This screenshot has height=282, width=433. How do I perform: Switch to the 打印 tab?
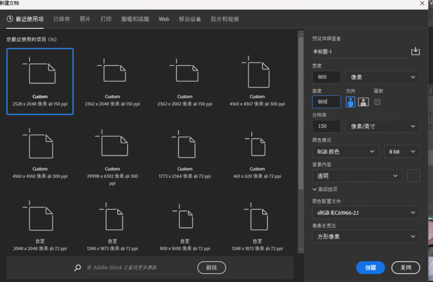pos(106,19)
